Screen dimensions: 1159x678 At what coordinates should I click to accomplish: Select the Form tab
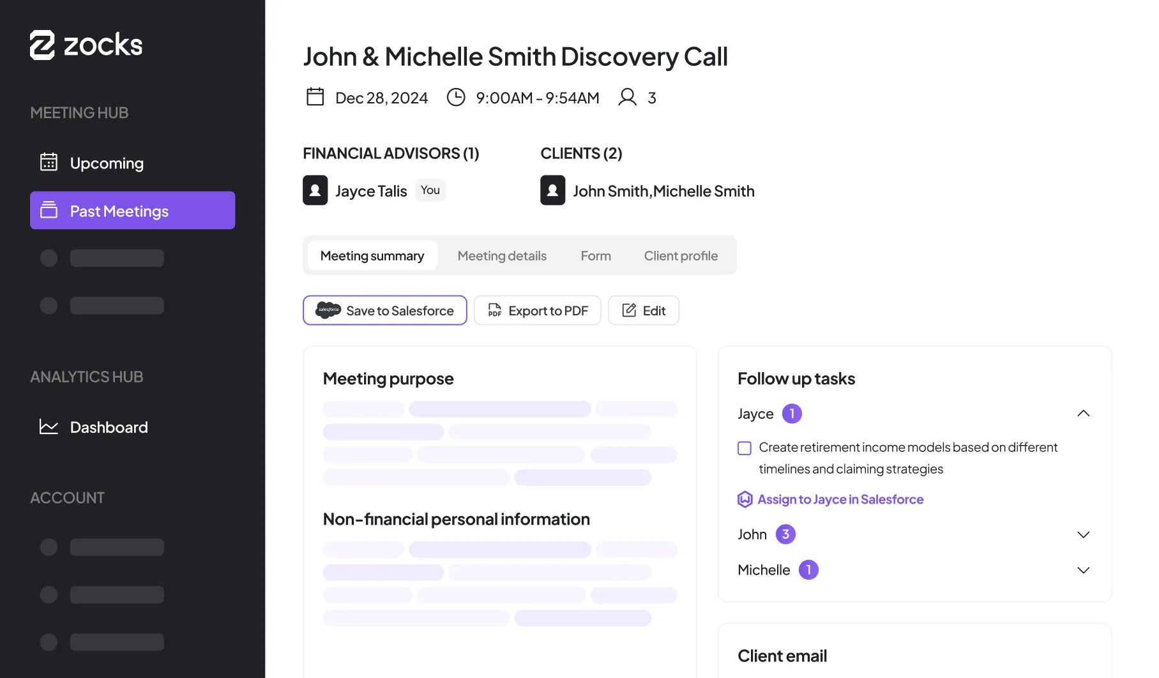[596, 255]
